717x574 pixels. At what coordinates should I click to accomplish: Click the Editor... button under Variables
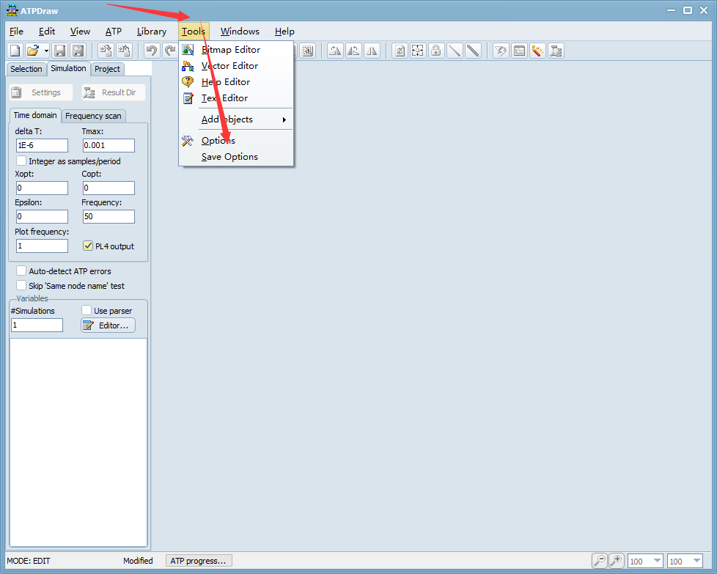(x=108, y=325)
